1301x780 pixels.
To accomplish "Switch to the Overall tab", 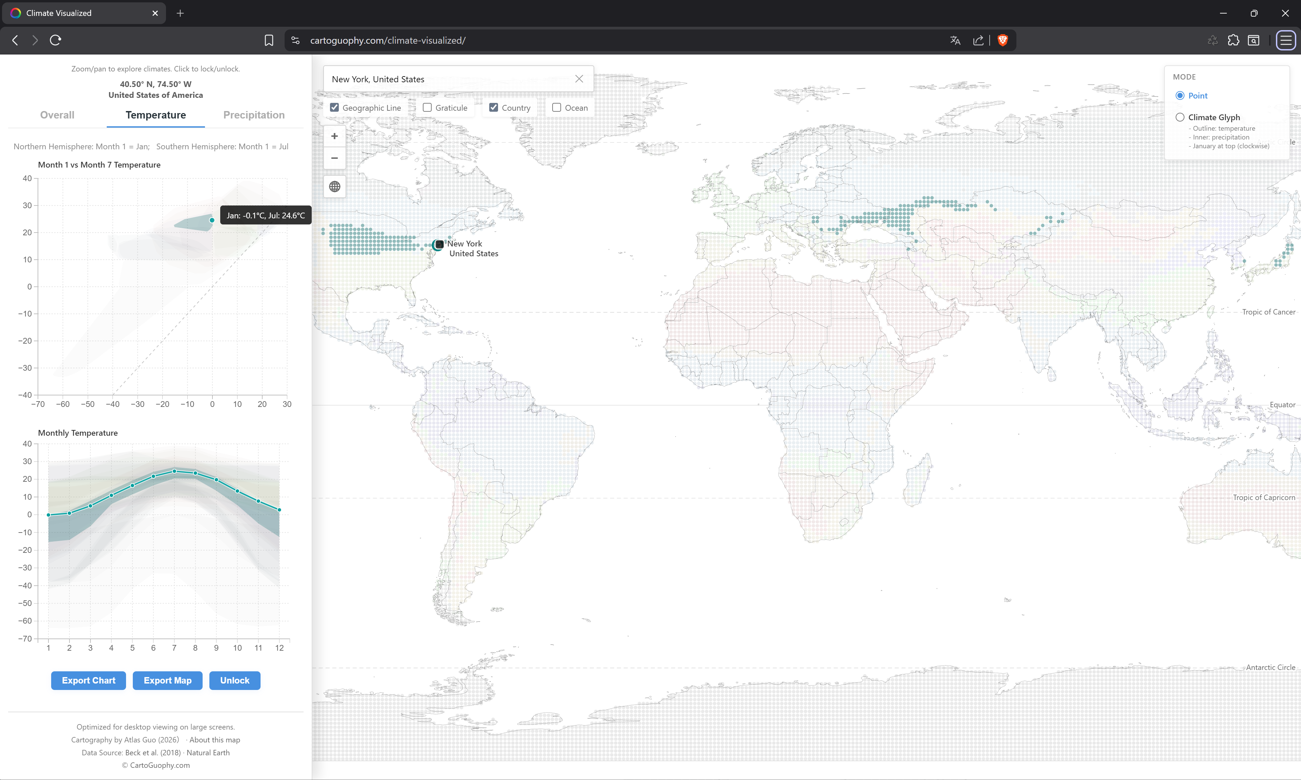I will (x=57, y=114).
